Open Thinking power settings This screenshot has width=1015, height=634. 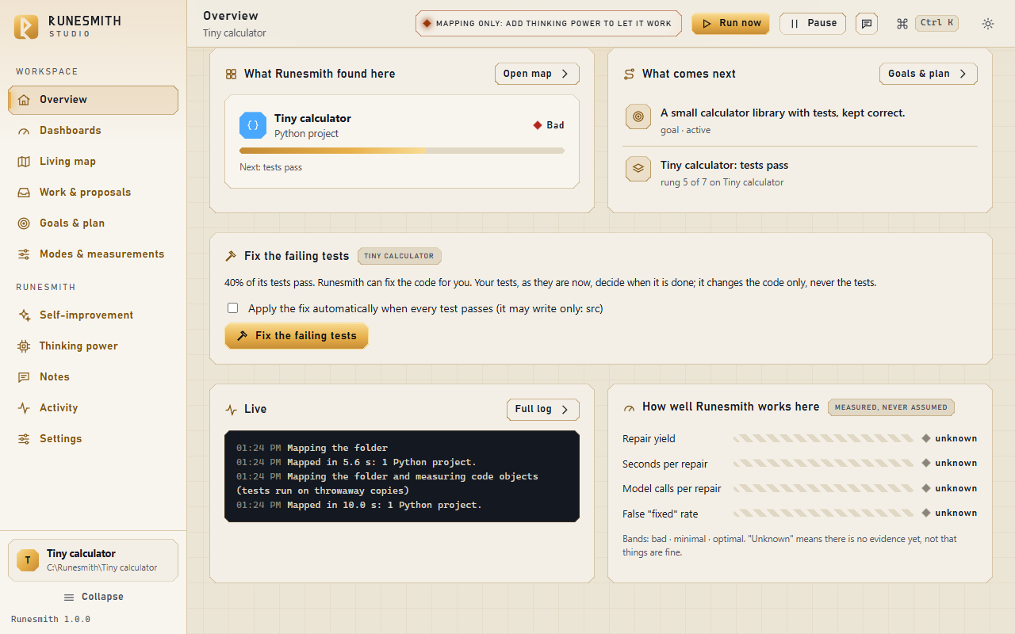point(93,346)
